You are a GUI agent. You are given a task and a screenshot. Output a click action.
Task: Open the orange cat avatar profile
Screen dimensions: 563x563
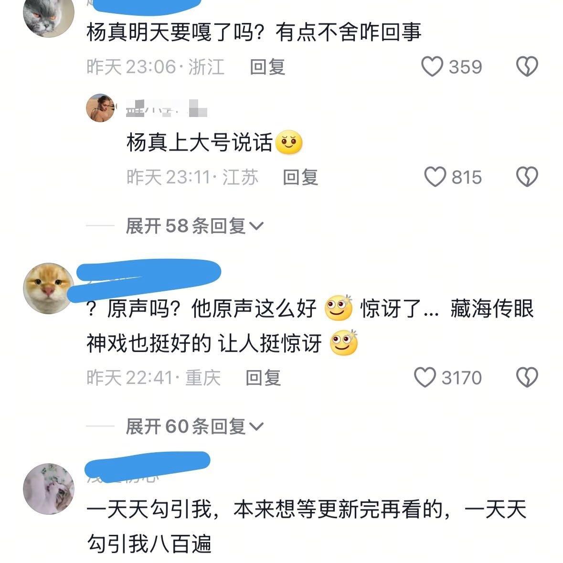(49, 288)
